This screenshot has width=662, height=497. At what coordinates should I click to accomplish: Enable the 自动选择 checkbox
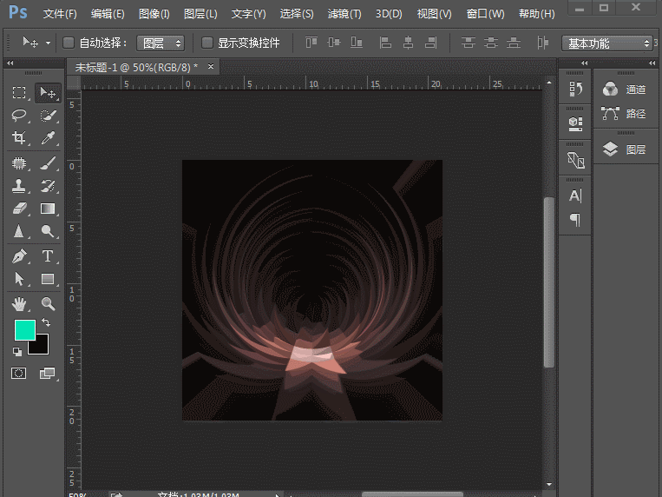tap(69, 43)
